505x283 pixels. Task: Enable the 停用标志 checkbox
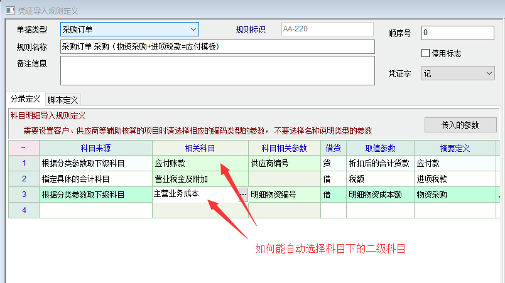(425, 53)
